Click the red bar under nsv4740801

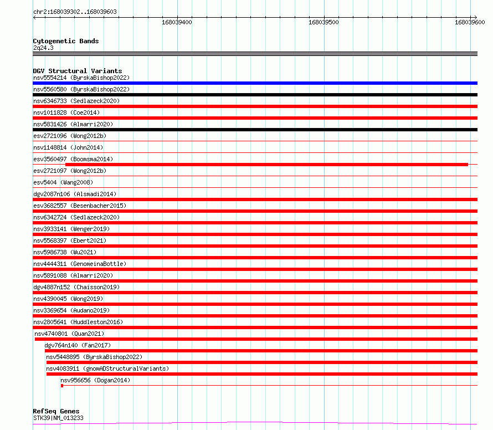[256, 339]
